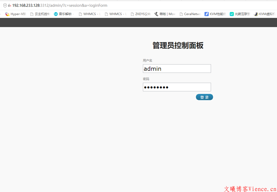Open the 音乐解锁 bookmark
Viewport: 277px width, 192px height.
tap(64, 14)
